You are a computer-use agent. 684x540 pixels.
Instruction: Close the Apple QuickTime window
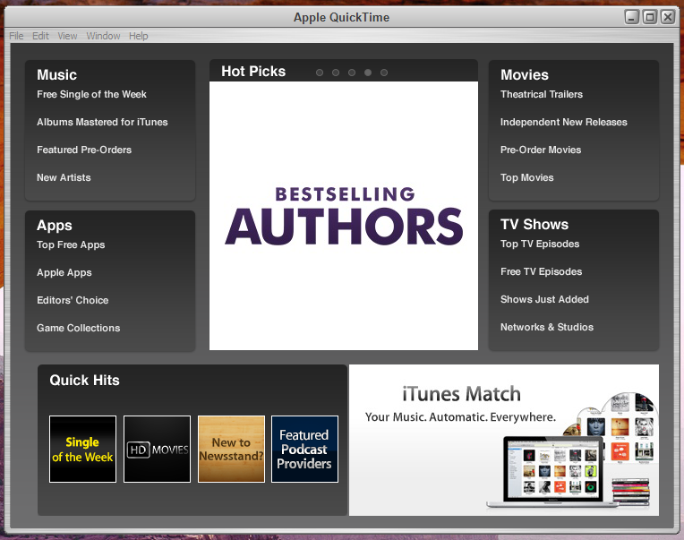(x=667, y=17)
